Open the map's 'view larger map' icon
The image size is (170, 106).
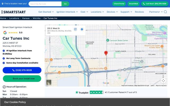coord(75,29)
